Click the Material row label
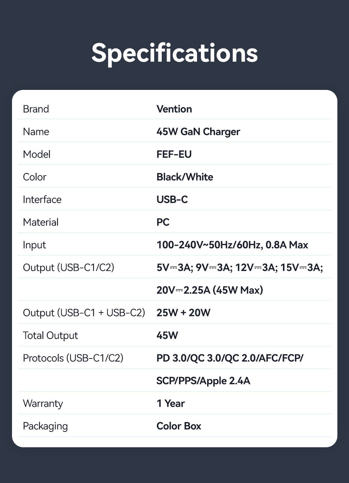Image resolution: width=349 pixels, height=483 pixels. point(41,222)
